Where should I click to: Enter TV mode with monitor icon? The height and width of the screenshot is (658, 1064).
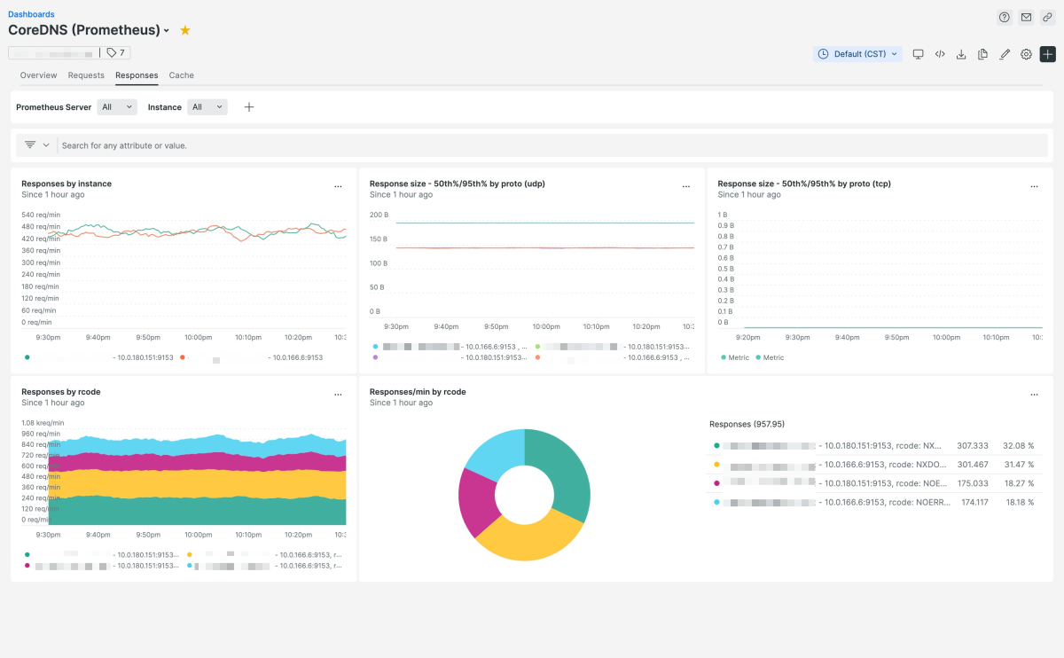tap(918, 54)
